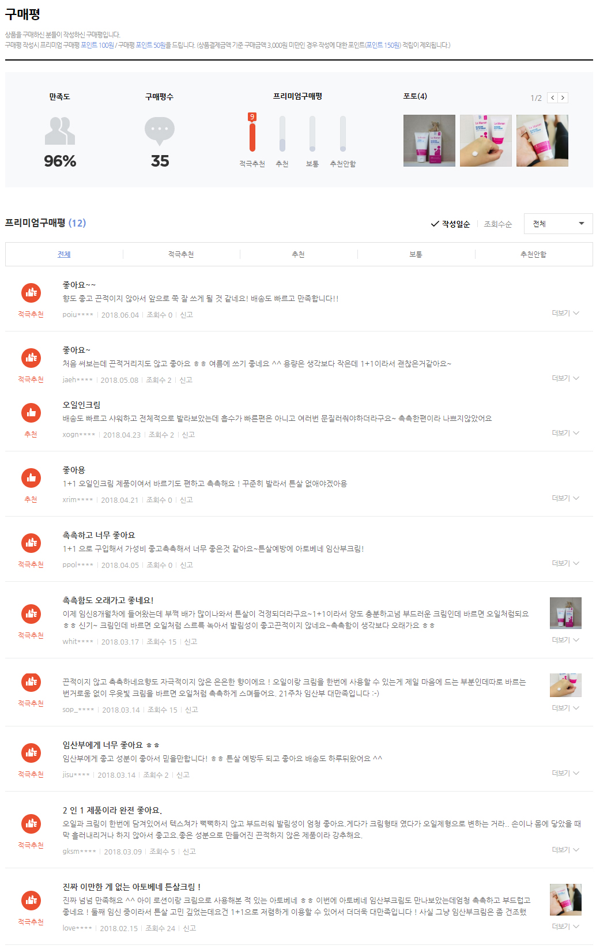Viewport: 596px width, 949px height.
Task: Open second photo thumbnail, cream on hand
Action: point(486,141)
